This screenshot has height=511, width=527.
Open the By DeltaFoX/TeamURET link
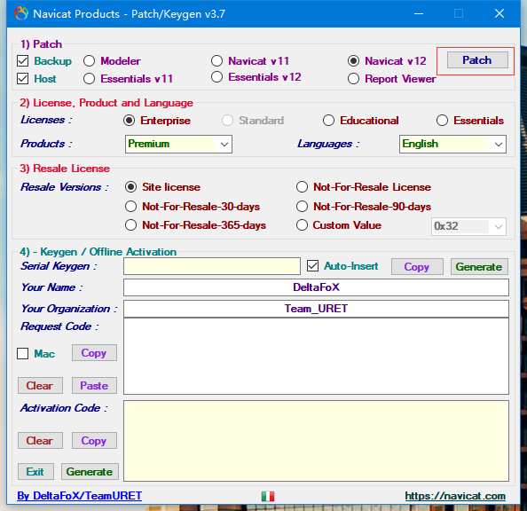[x=79, y=496]
